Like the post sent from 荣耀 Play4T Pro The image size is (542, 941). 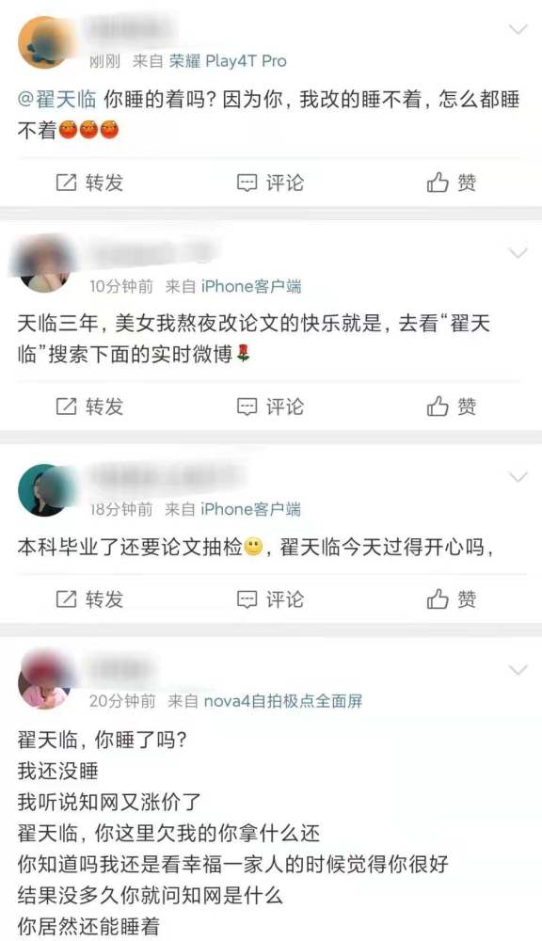click(x=452, y=183)
